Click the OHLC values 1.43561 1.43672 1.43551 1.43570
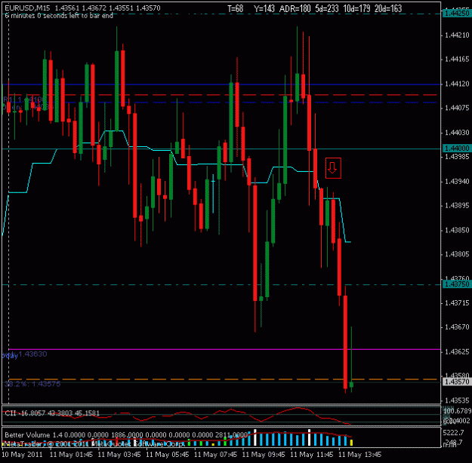 click(x=107, y=8)
